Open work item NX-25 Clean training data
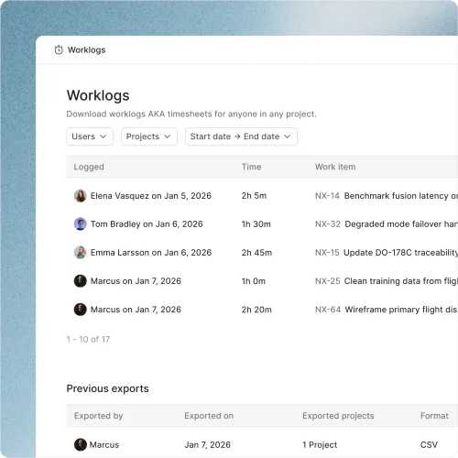Screen dimensions: 458x458 coord(387,281)
